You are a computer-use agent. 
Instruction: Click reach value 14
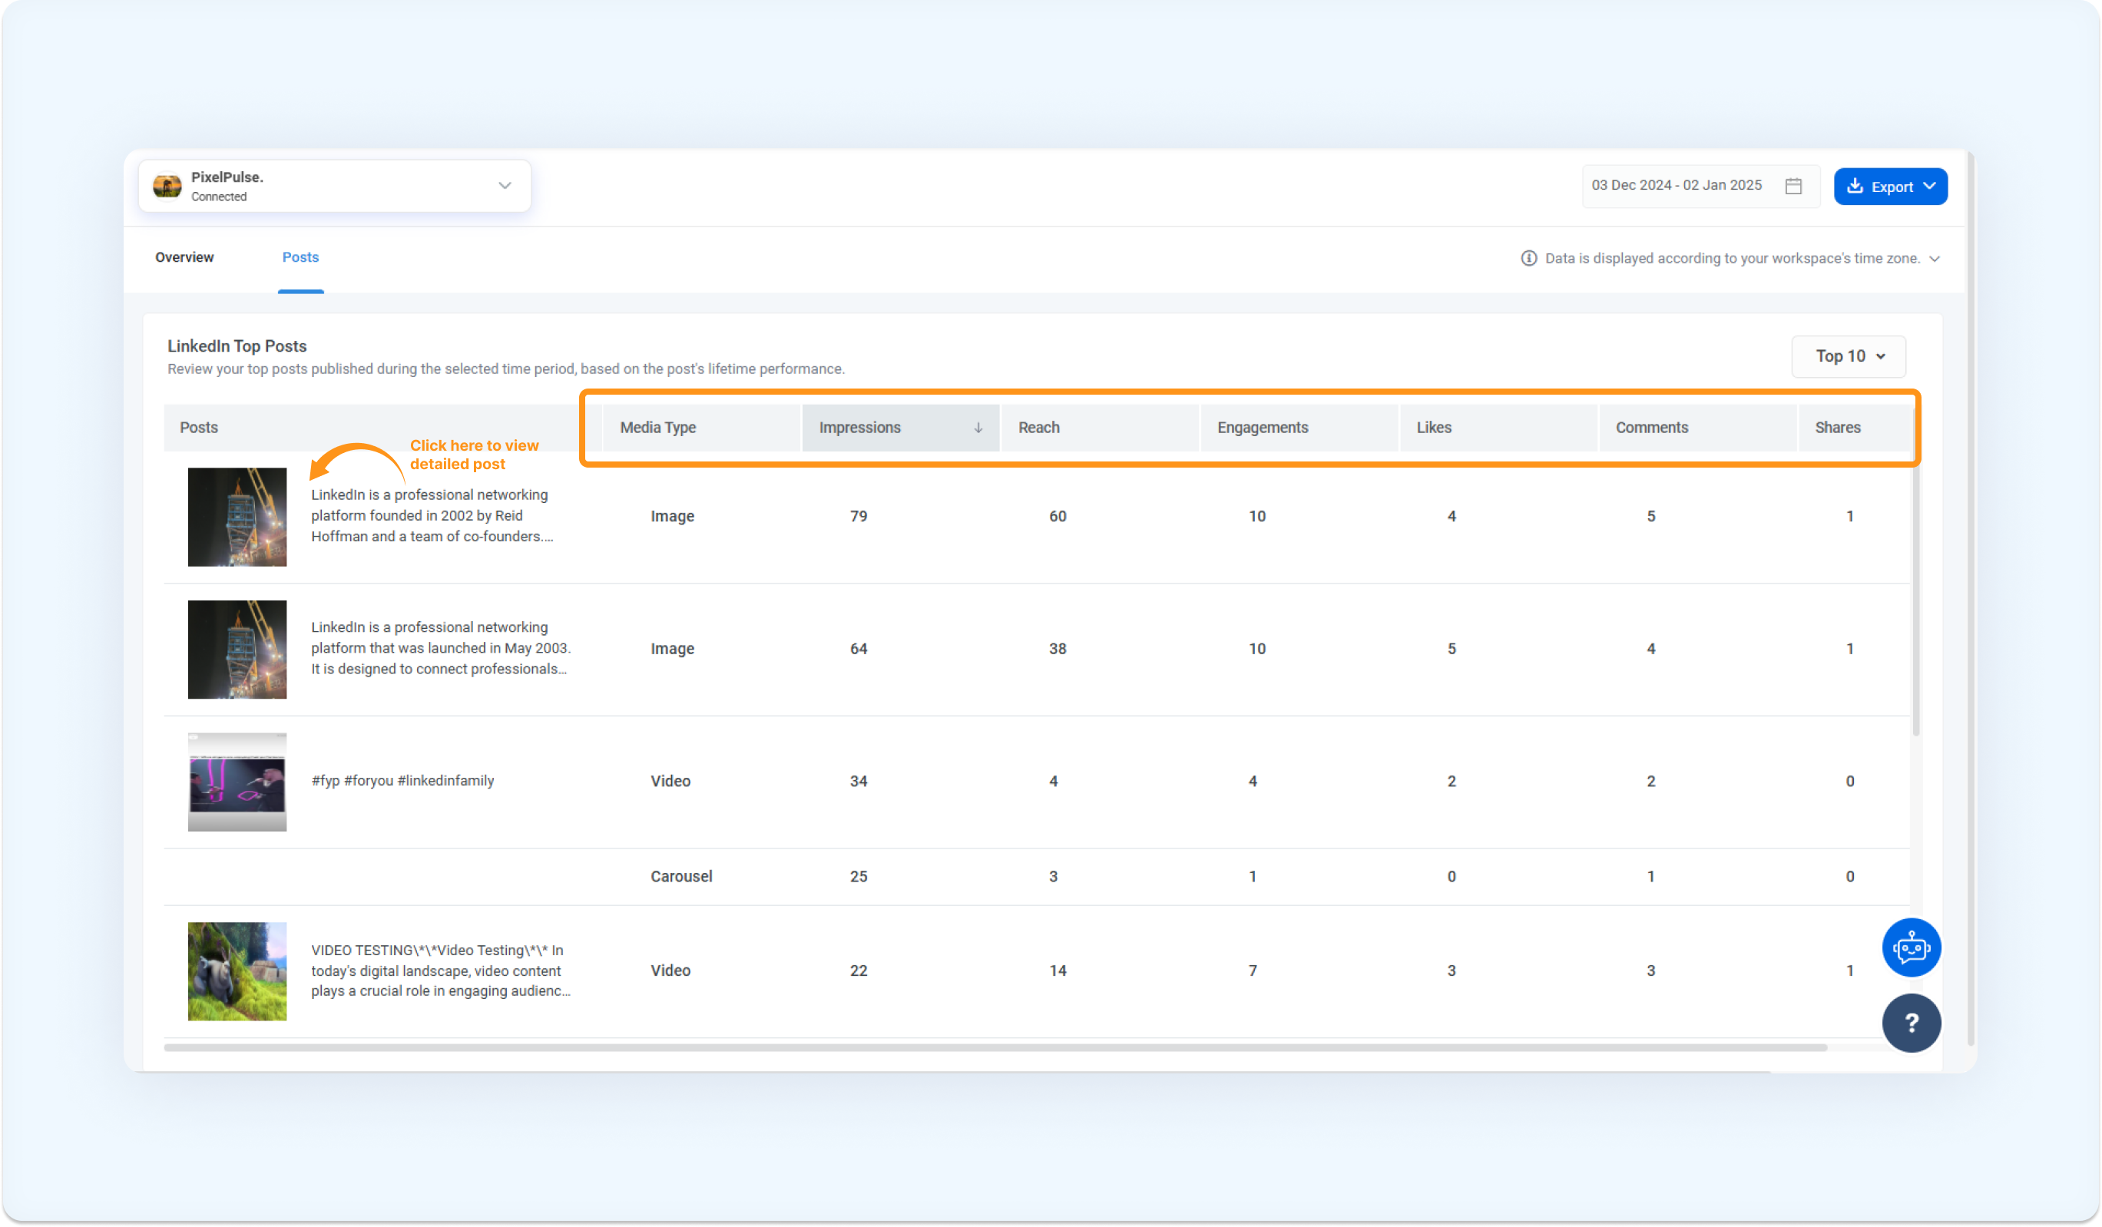[1058, 971]
